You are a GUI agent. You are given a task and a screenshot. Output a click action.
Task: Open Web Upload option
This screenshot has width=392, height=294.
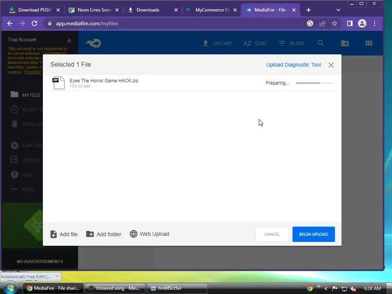pos(150,234)
